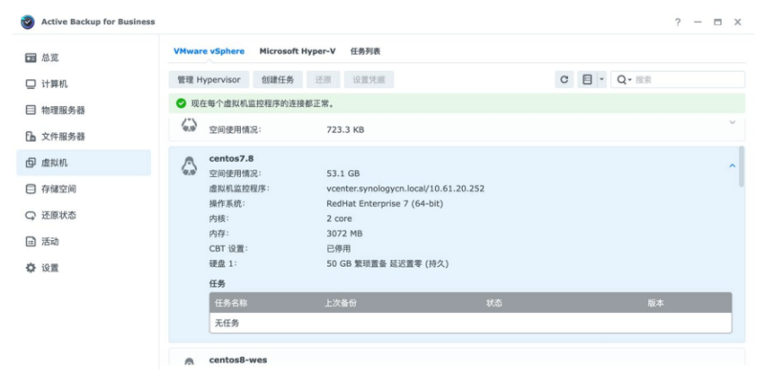Click the Active Backup for Business logo icon
This screenshot has width=765, height=374.
click(28, 22)
